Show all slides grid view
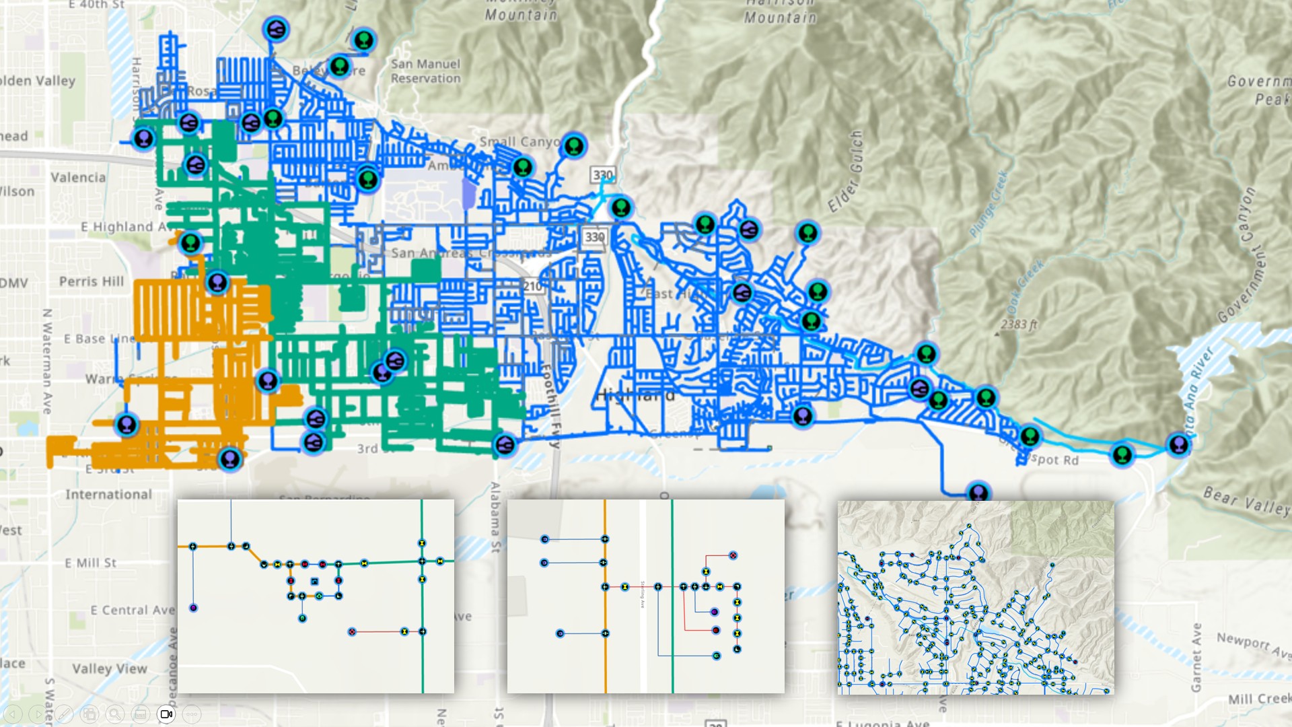1292x727 pixels. tap(89, 714)
